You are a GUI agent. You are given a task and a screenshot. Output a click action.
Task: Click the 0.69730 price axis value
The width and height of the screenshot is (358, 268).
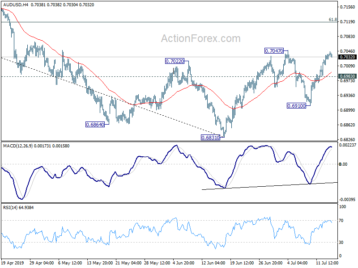click(348, 81)
